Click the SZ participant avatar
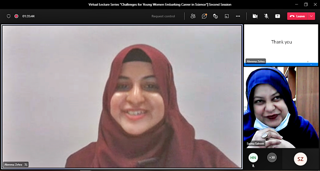Viewport: 320px width, 171px height. 300,159
